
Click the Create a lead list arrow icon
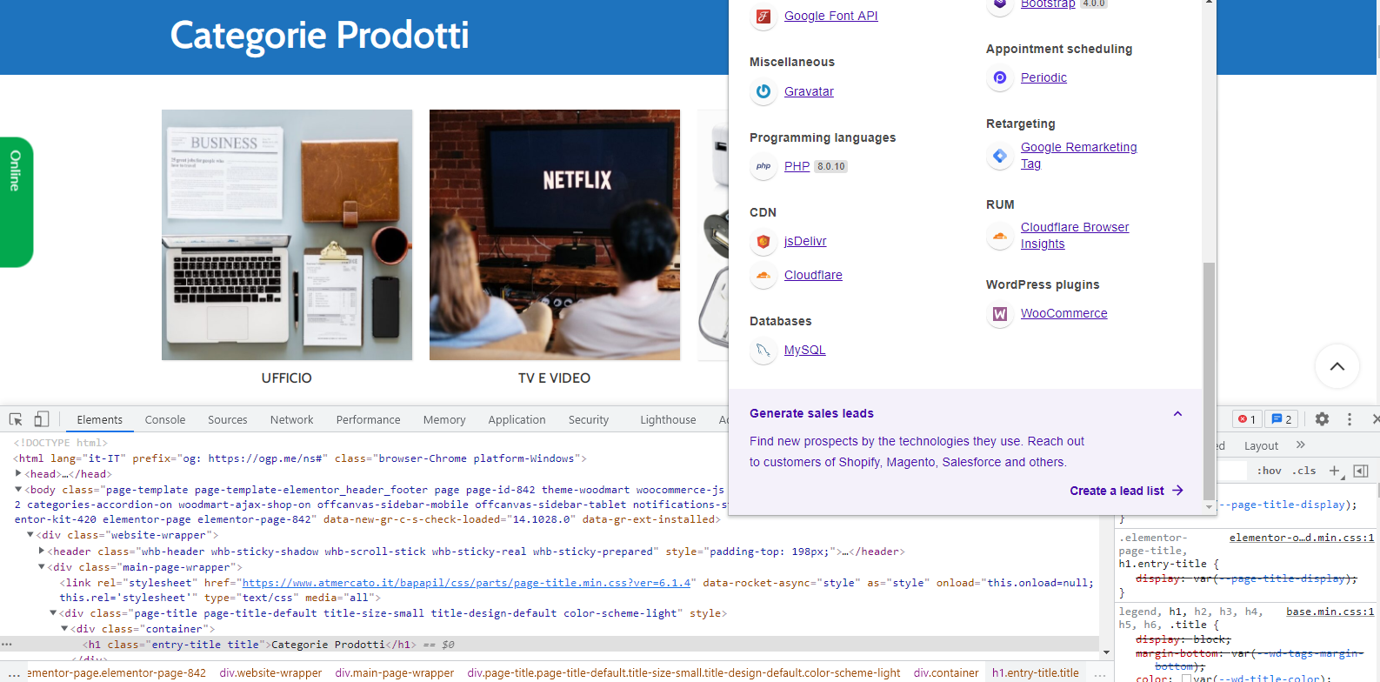pos(1177,491)
